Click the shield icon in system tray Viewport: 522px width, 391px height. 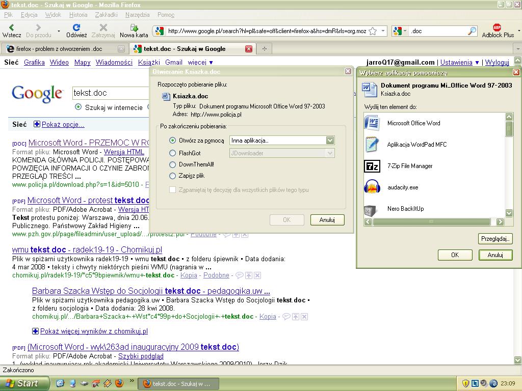465,383
